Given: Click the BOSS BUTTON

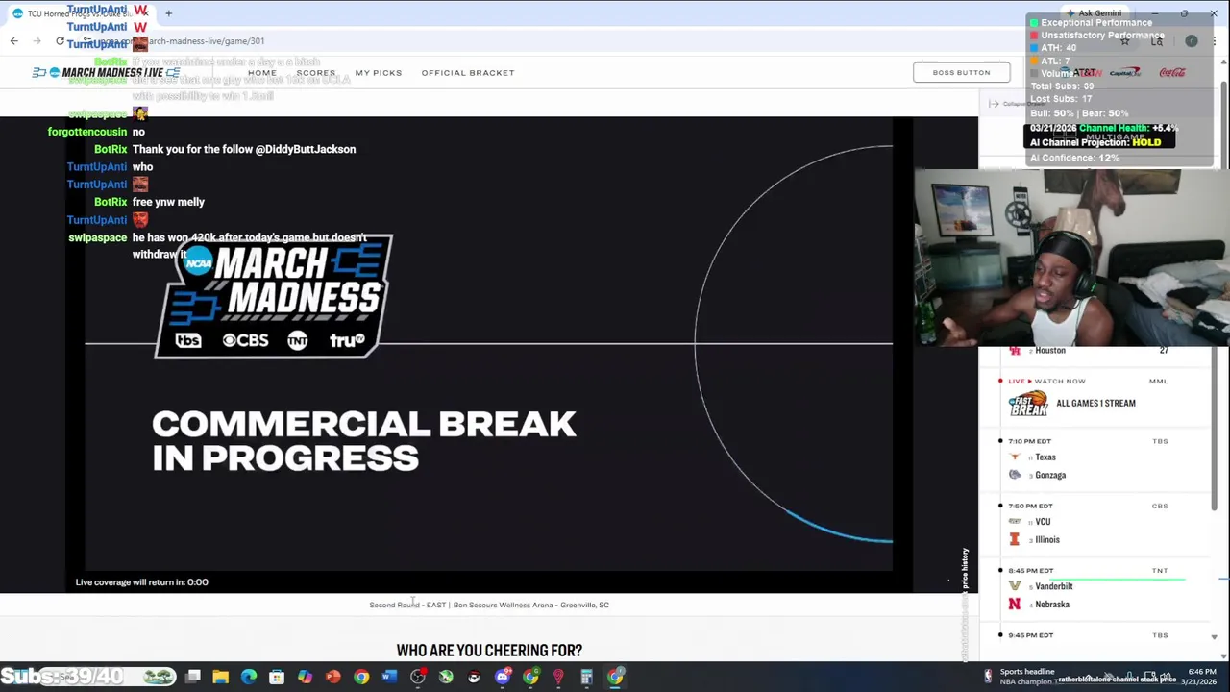Looking at the screenshot, I should [961, 72].
